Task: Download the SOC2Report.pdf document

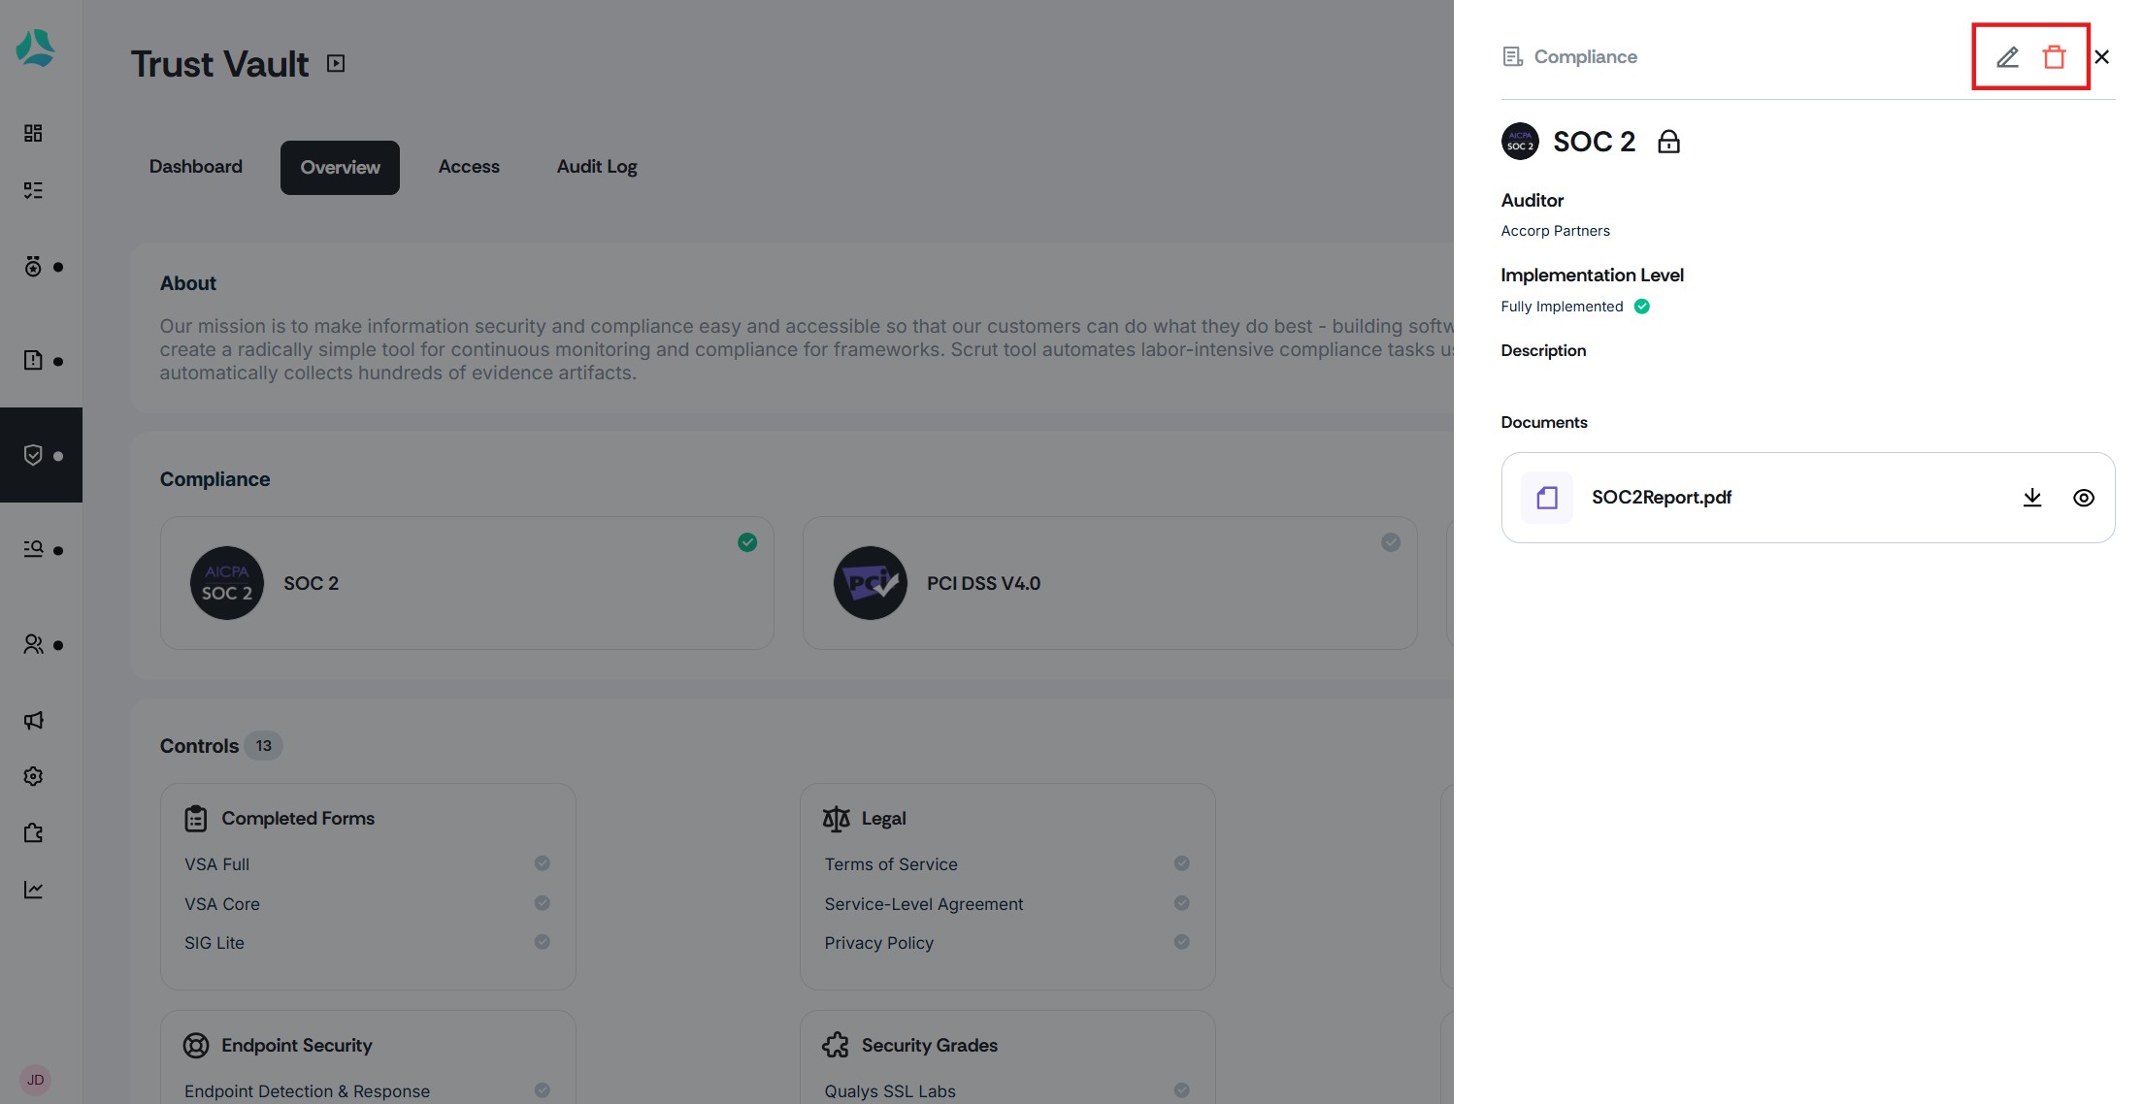Action: 2032,498
